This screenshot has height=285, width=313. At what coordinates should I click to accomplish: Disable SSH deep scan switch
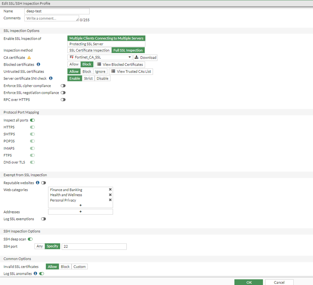coord(30,239)
